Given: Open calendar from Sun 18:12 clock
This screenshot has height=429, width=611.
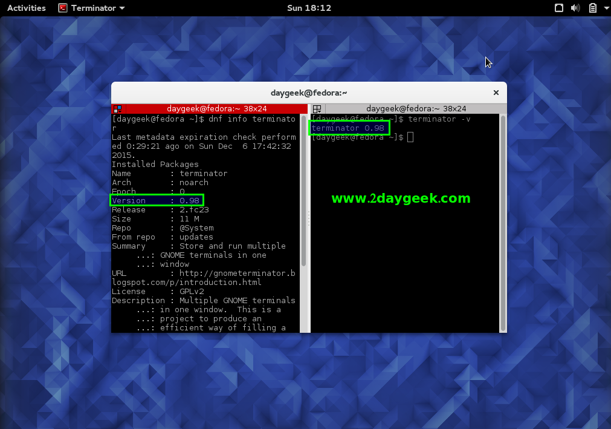Looking at the screenshot, I should click(309, 8).
